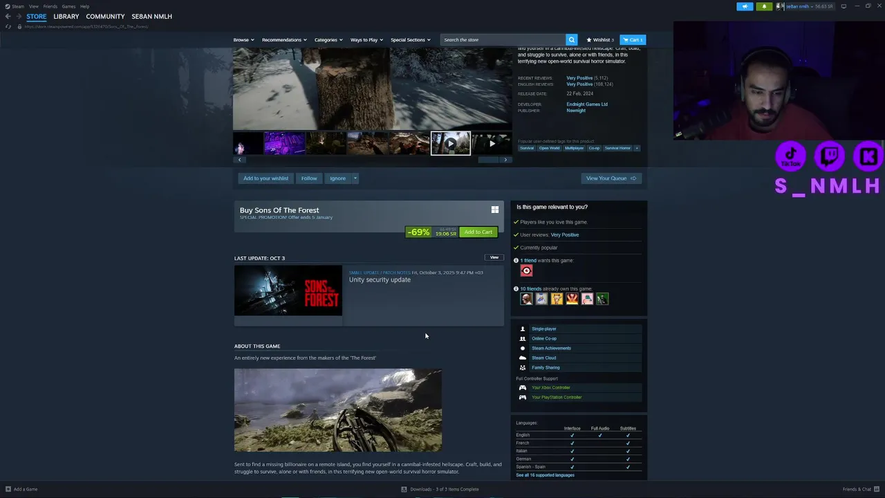Expand the Recommendations dropdown
This screenshot has height=498, width=885.
coord(284,39)
